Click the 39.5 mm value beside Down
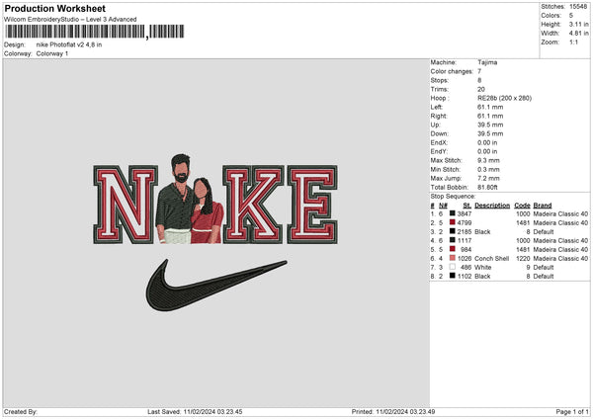 pos(490,133)
